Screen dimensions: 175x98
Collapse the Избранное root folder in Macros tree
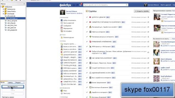tap(1, 7)
